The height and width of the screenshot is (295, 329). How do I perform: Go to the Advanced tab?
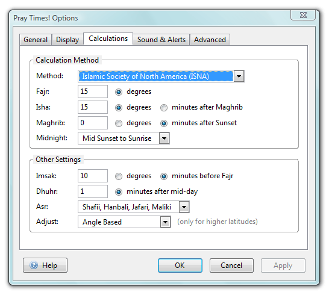(210, 40)
